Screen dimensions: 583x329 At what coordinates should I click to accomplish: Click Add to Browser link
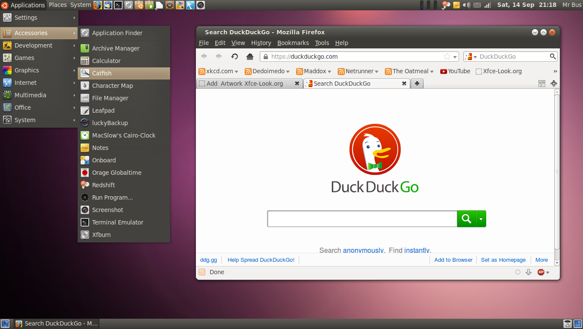(x=453, y=260)
